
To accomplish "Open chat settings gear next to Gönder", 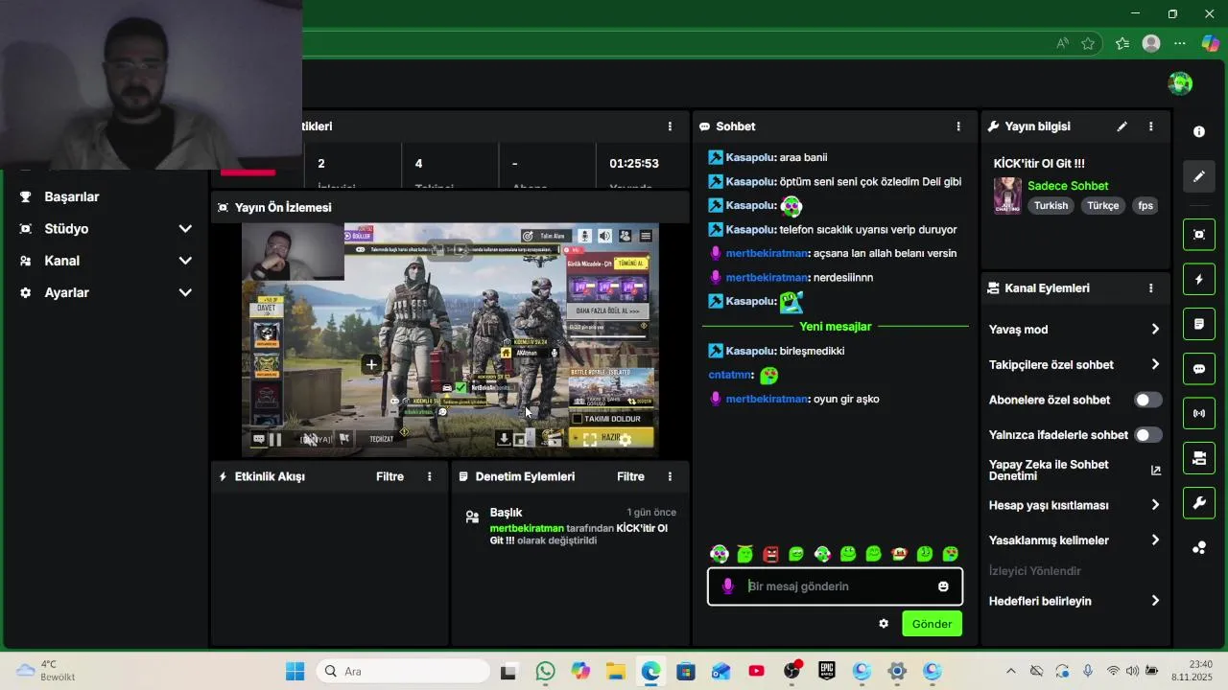I will tap(884, 624).
